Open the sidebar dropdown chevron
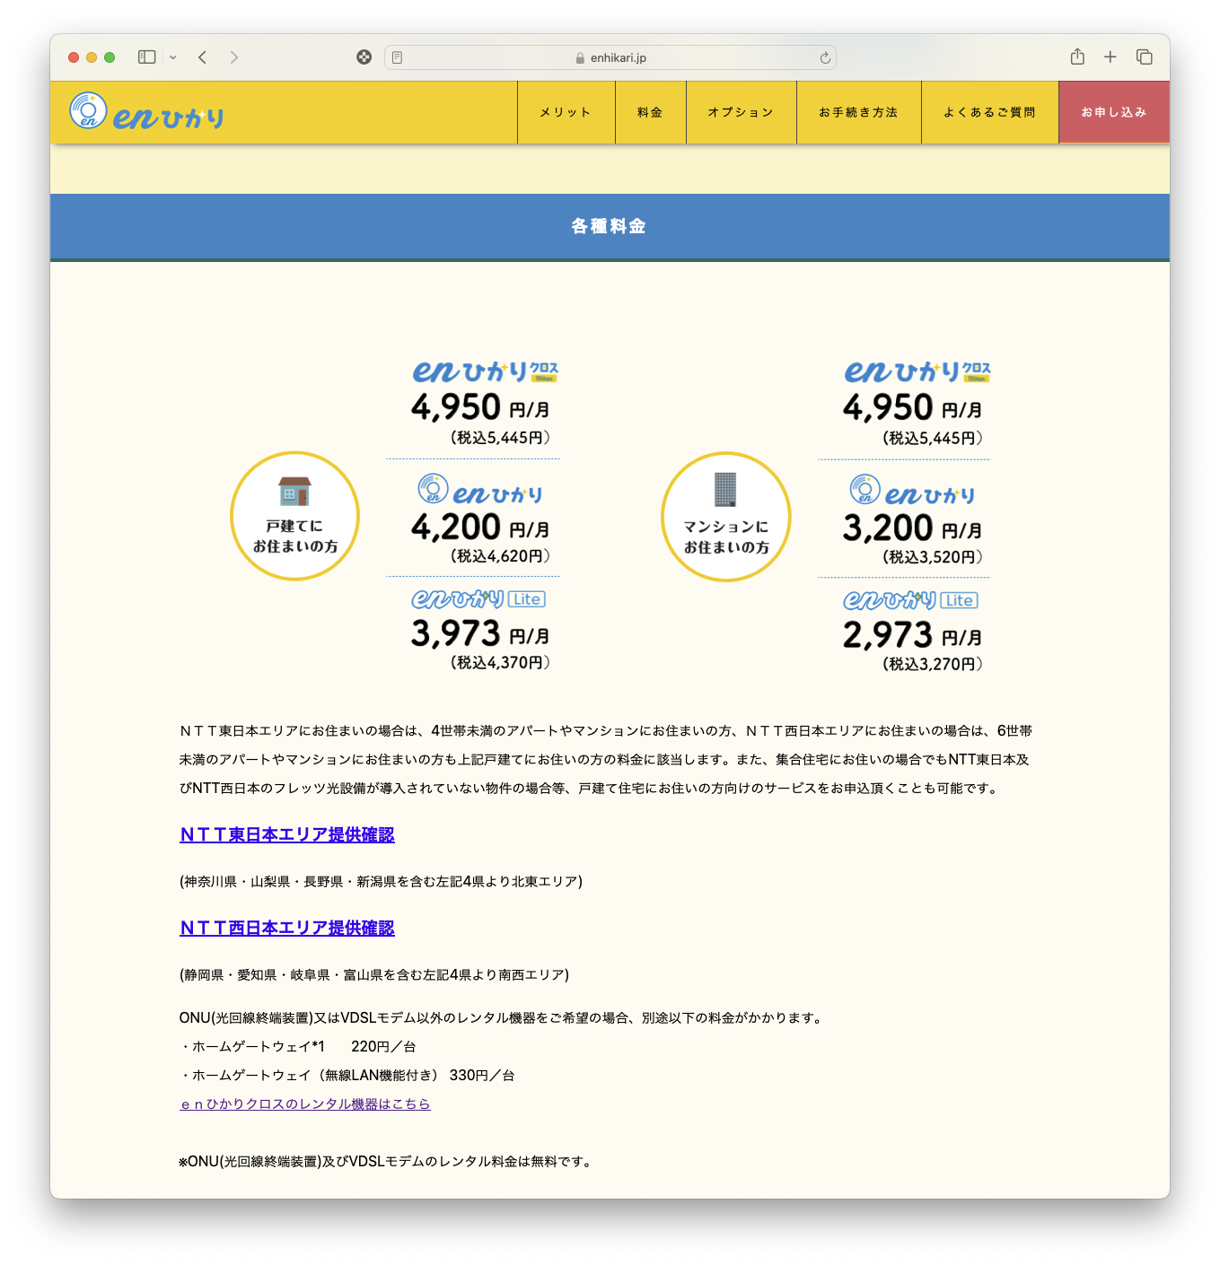This screenshot has height=1265, width=1220. click(x=173, y=57)
